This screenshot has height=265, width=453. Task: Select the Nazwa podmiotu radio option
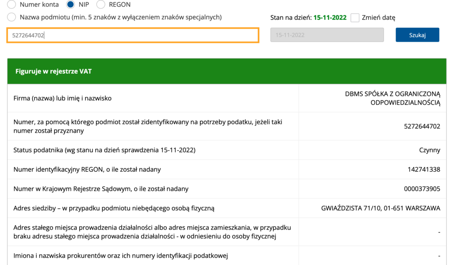pyautogui.click(x=12, y=17)
